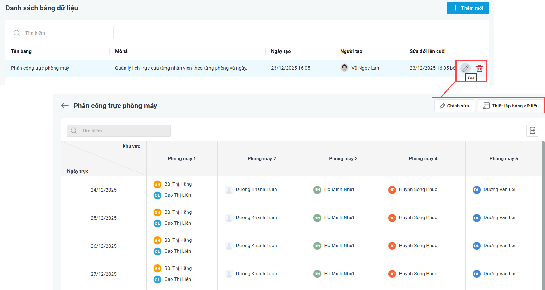Click the Ngày tạo column header
This screenshot has width=545, height=290.
pyautogui.click(x=281, y=51)
